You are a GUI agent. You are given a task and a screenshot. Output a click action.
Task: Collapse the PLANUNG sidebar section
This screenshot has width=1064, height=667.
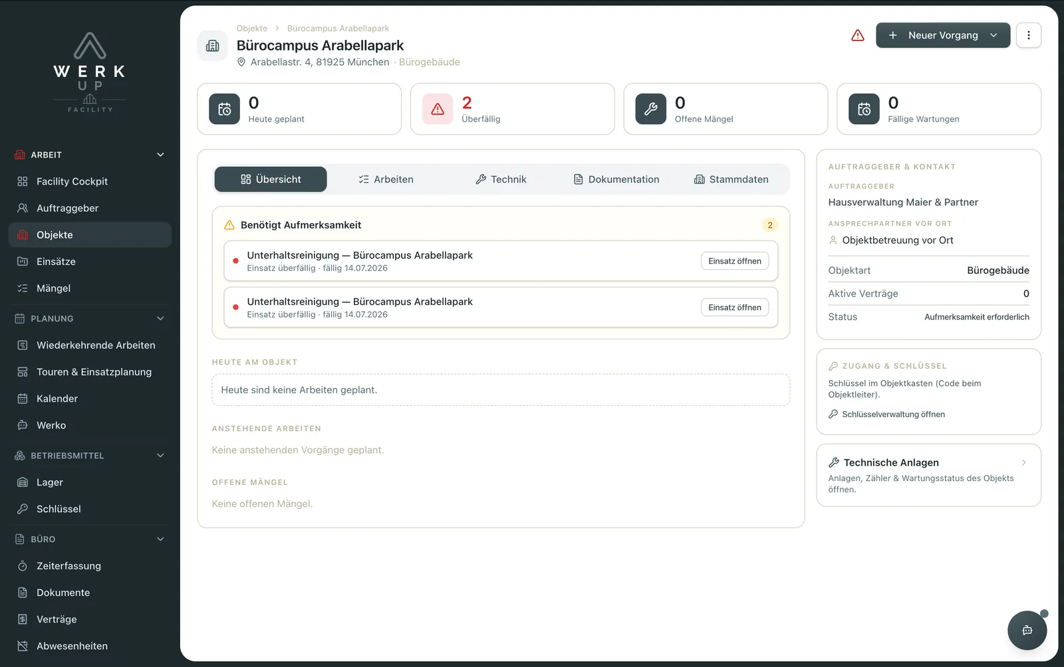point(160,318)
